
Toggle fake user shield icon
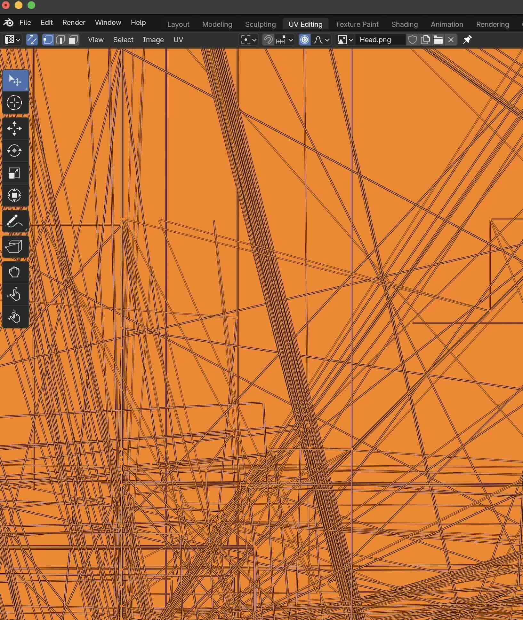413,40
